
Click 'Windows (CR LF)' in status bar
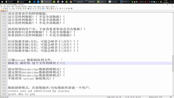pyautogui.click(x=153, y=97)
